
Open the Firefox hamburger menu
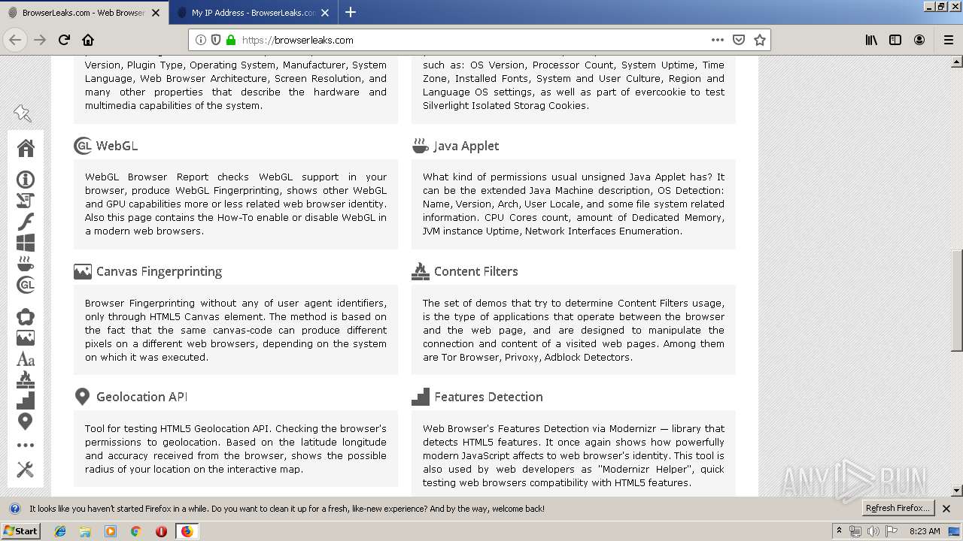click(949, 40)
